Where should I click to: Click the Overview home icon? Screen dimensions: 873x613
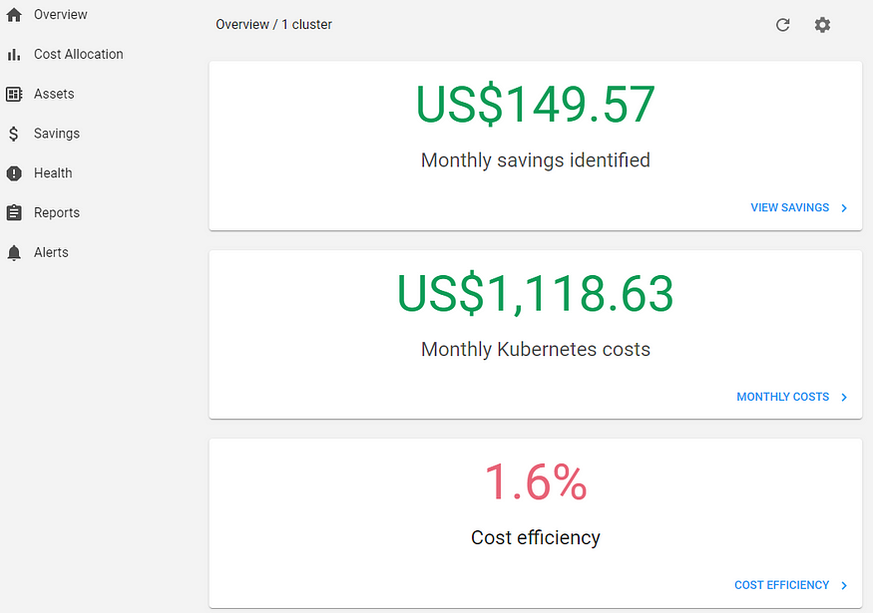(x=14, y=15)
